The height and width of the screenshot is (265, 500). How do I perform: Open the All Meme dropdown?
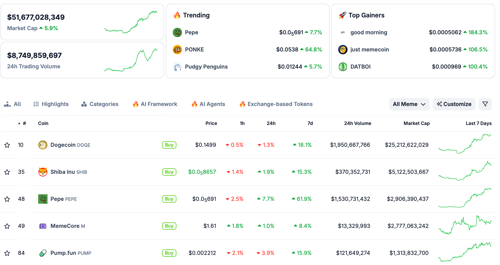(409, 104)
